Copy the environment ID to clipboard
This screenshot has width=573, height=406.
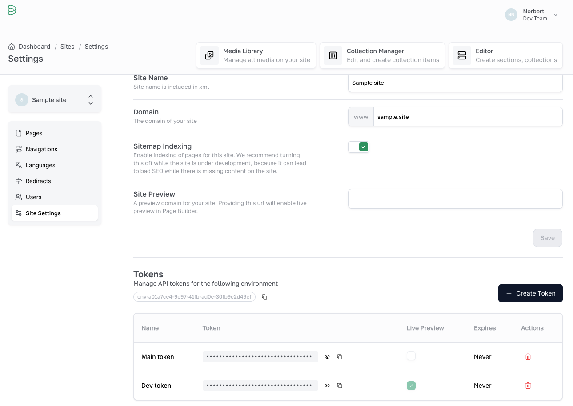264,297
